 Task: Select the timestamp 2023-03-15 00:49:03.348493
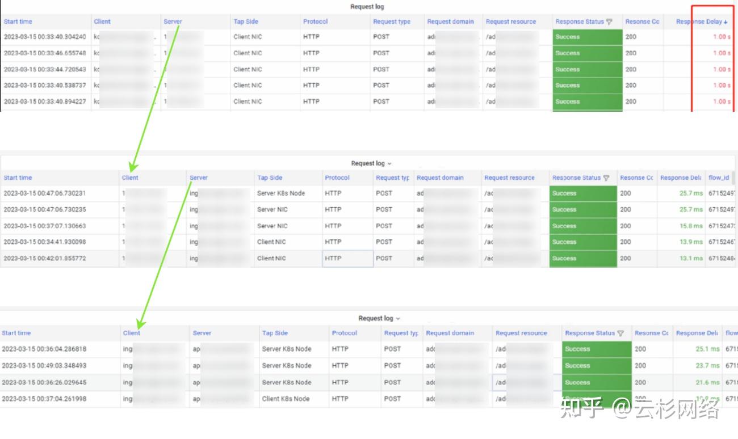(x=44, y=365)
